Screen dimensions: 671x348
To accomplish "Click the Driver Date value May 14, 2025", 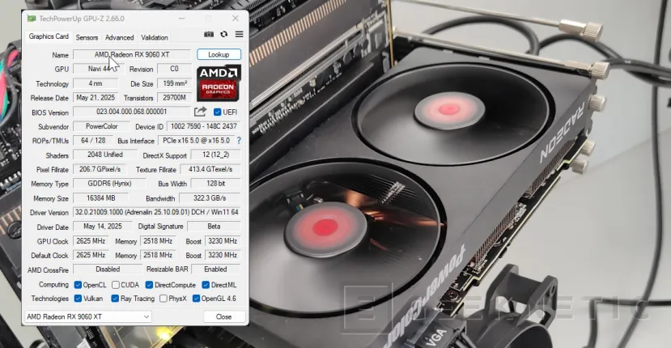I will click(103, 226).
